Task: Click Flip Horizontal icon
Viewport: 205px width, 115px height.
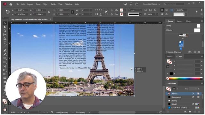Action: coord(96,14)
